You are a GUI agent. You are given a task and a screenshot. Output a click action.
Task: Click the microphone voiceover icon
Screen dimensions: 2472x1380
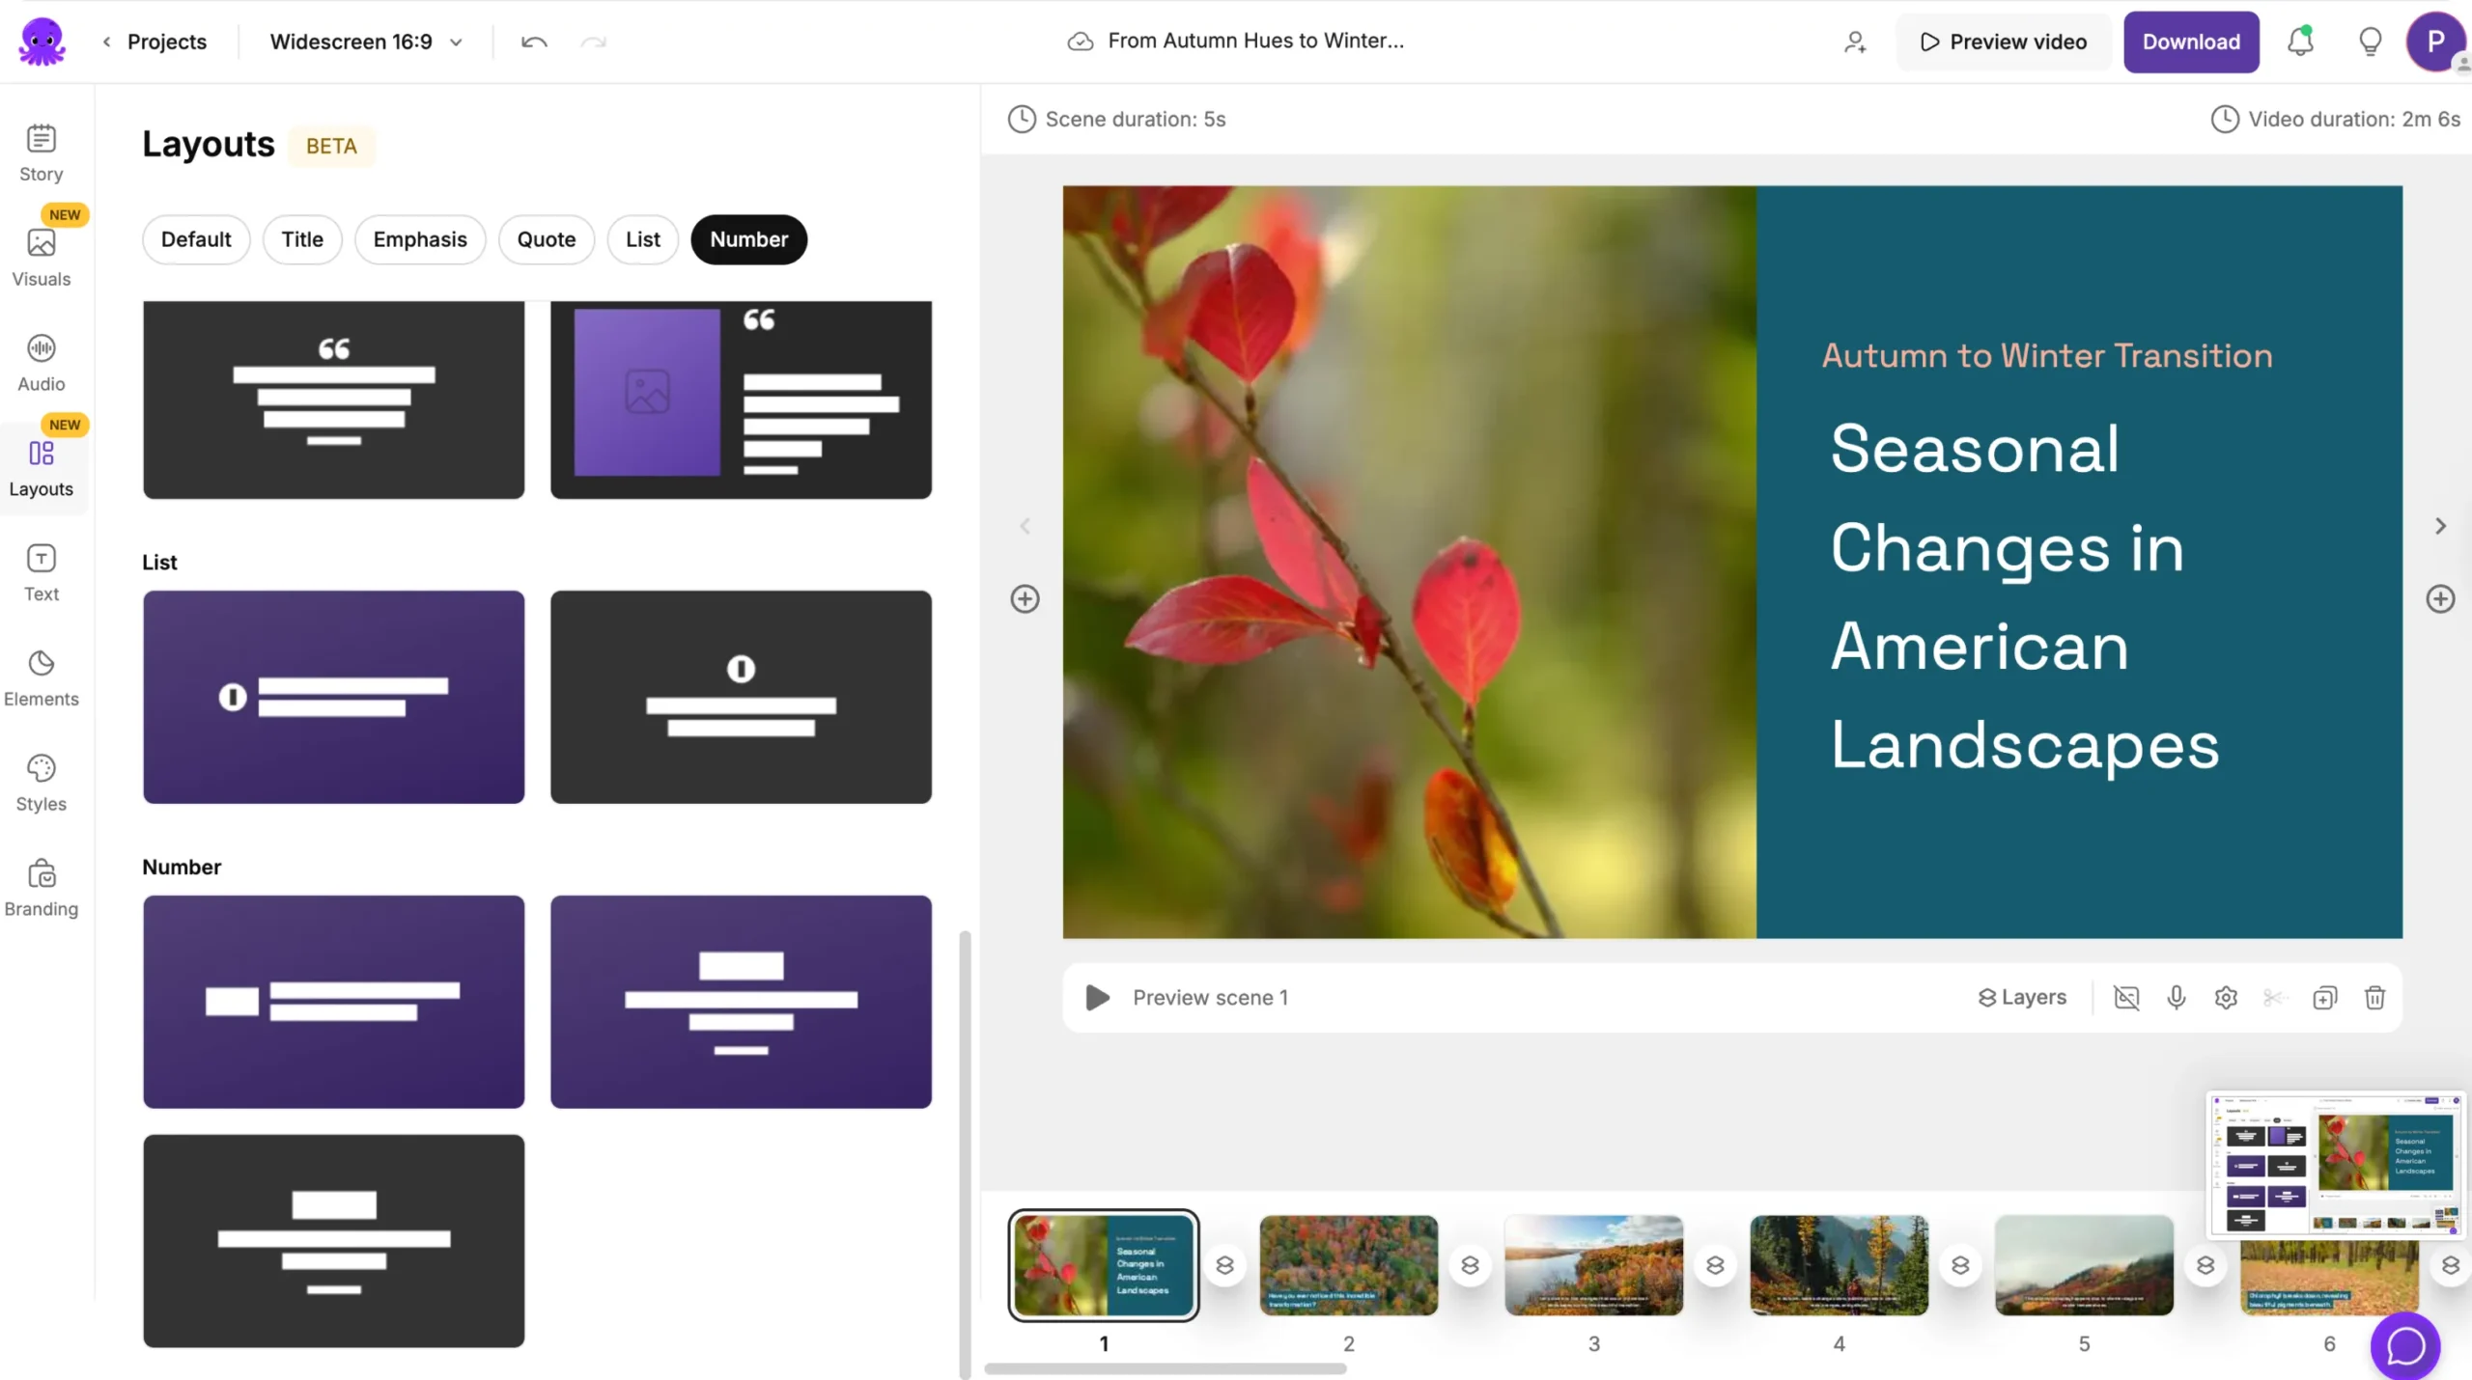[2176, 997]
